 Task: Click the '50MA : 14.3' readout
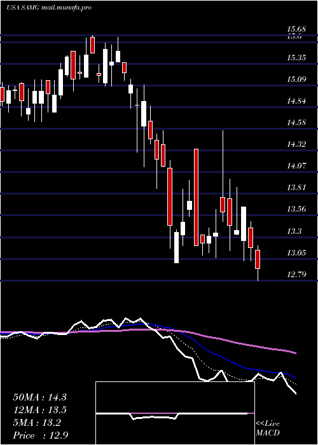[x=39, y=397]
